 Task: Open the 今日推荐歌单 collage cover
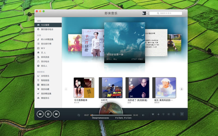click(84, 88)
